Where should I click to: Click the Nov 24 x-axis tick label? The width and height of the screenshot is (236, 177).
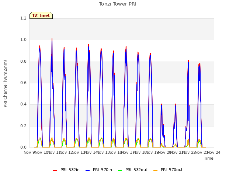pos(214,152)
